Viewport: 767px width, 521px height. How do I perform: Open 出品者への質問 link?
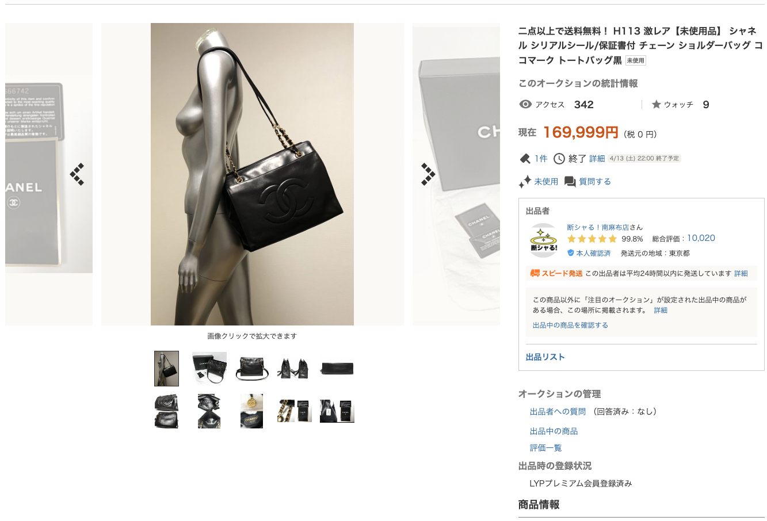(558, 412)
